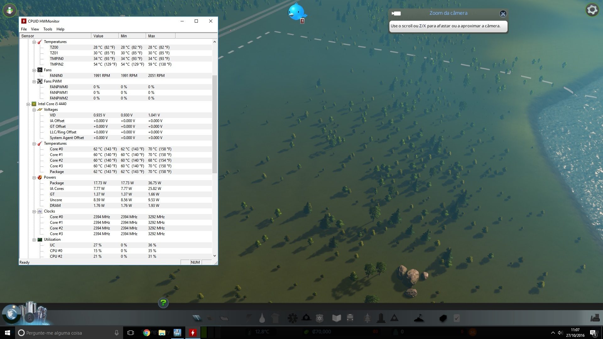Open the Tools menu in HWMonitor

tap(48, 29)
